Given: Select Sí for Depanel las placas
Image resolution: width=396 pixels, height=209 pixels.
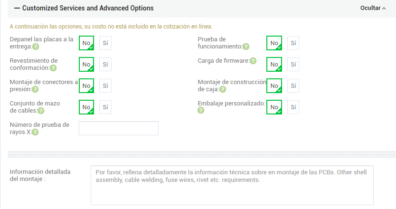Looking at the screenshot, I should click(105, 43).
